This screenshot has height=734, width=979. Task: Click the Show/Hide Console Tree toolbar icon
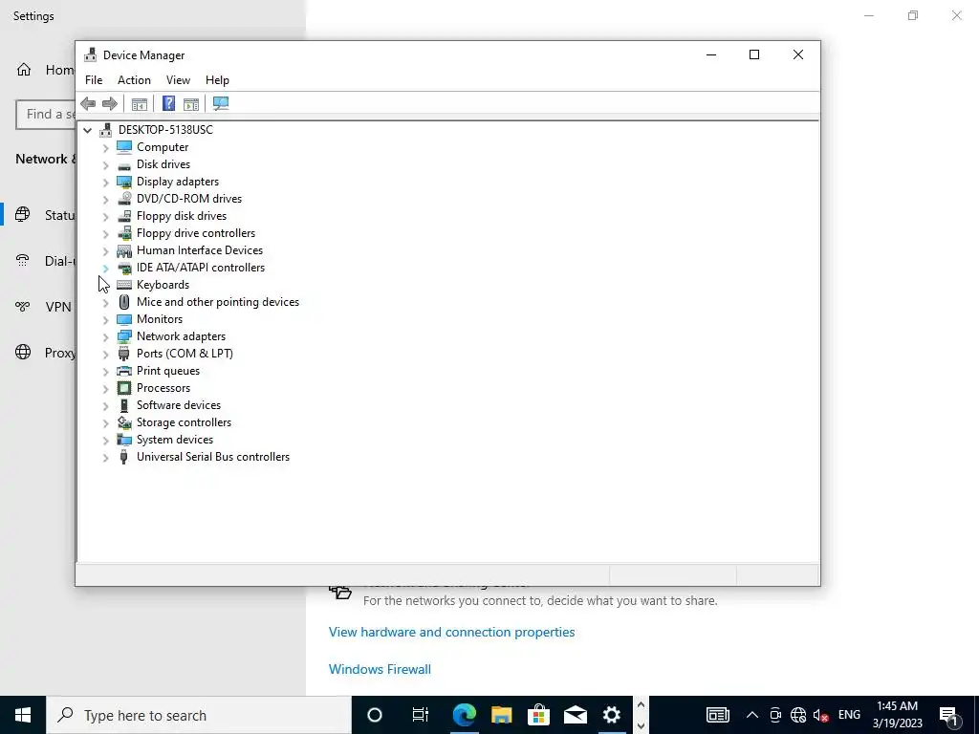point(140,103)
